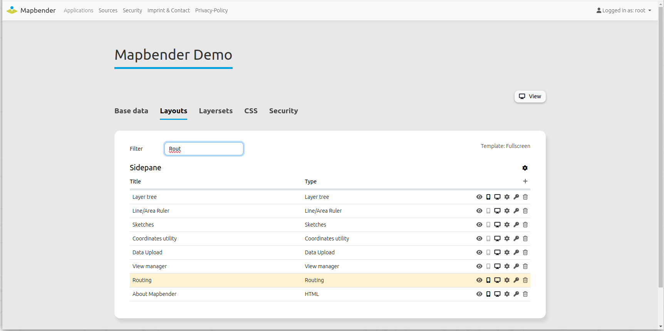This screenshot has width=664, height=331.
Task: Open security key for Layer tree element
Action: click(516, 197)
